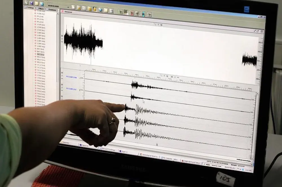This screenshot has width=282, height=187.
Task: Switch to the Catalogs tab
Action: click(30, 8)
